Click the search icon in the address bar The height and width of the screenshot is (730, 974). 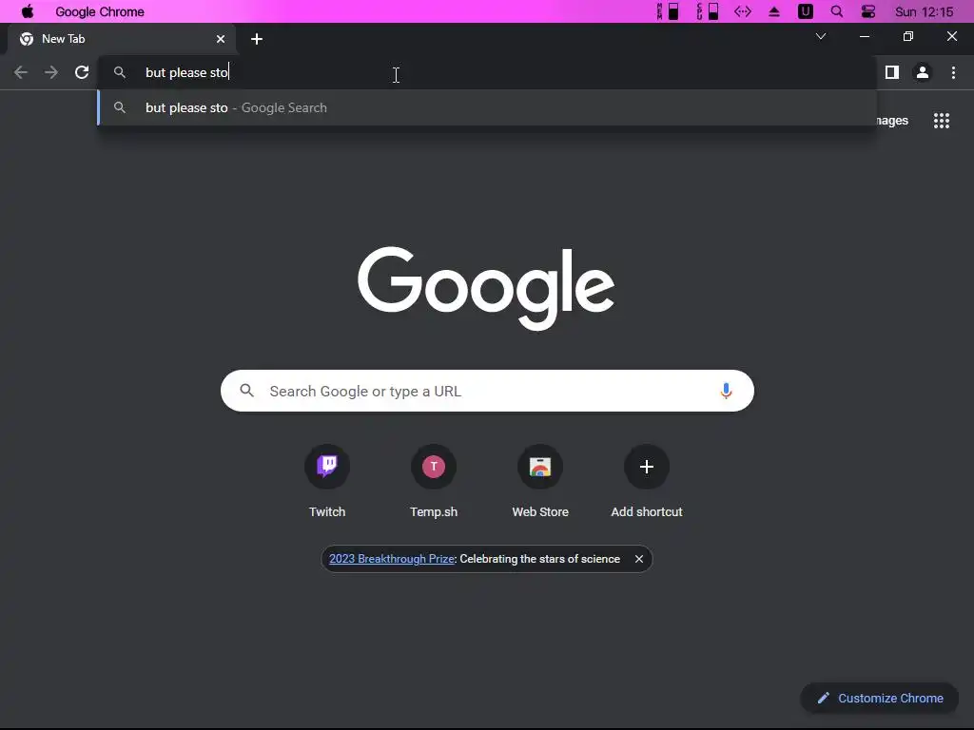point(119,72)
